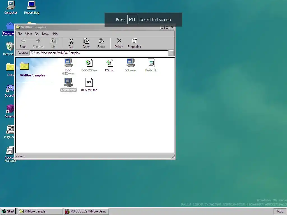This screenshot has width=287, height=215.
Task: Select the README.md file
Action: click(x=89, y=85)
